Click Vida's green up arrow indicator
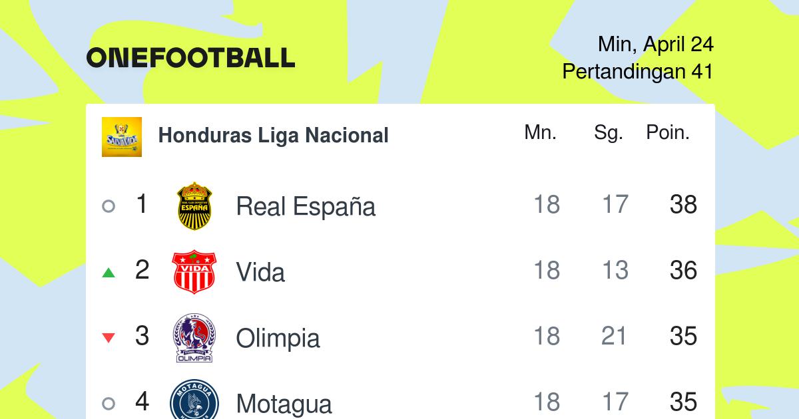The image size is (799, 419). tap(109, 273)
